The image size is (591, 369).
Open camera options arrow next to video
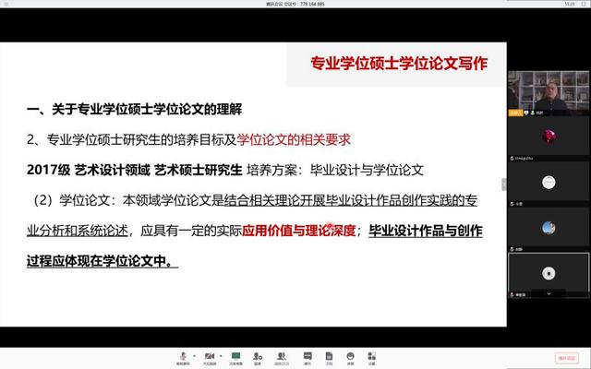[220, 355]
